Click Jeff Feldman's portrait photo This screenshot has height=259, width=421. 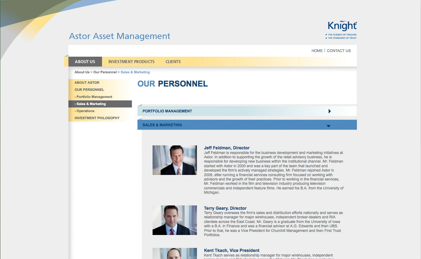[x=174, y=160]
